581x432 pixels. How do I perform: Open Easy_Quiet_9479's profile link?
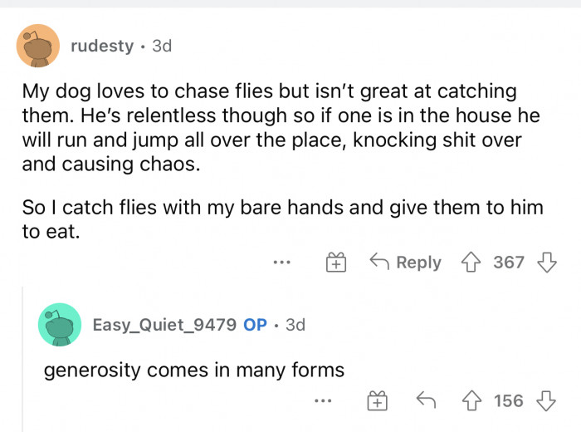(x=164, y=324)
